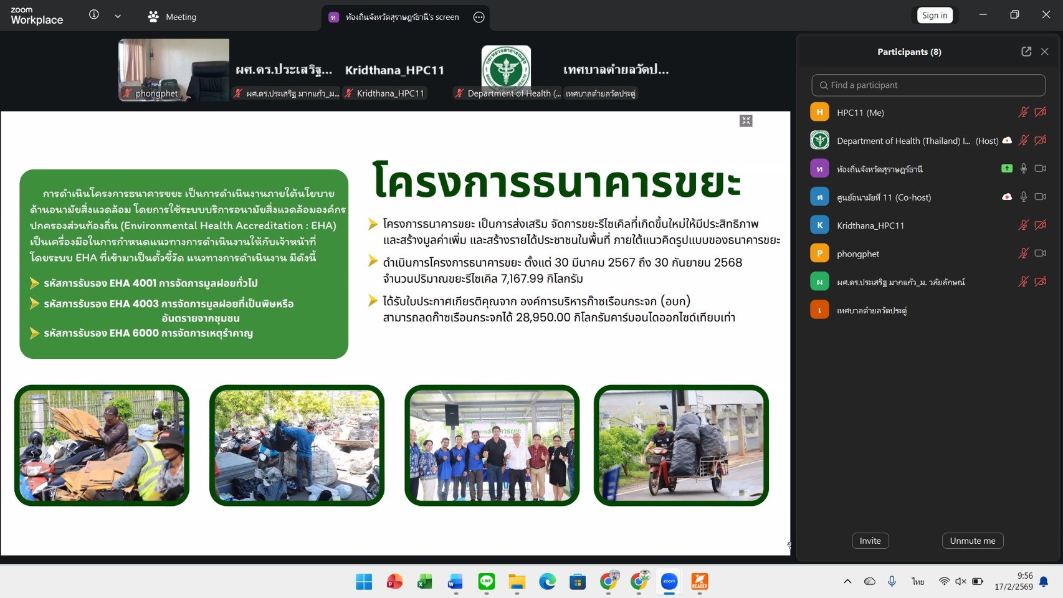
Task: Click the meeting info icon
Action: click(x=94, y=15)
